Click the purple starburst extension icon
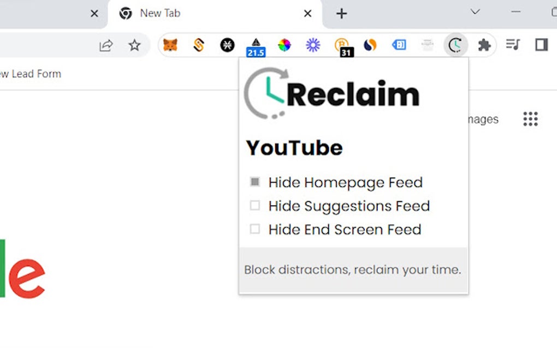This screenshot has width=557, height=348. (313, 45)
